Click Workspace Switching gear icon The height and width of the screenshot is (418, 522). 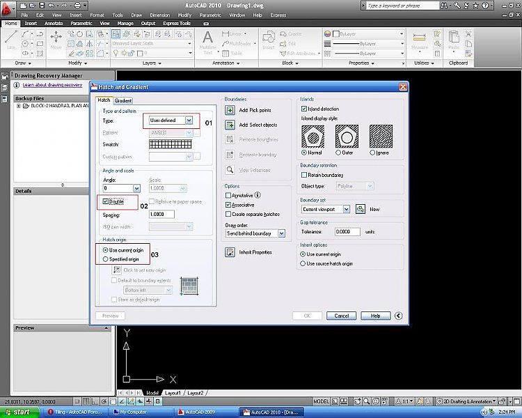click(439, 401)
